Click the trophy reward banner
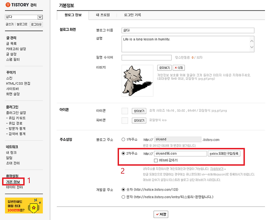The width and height of the screenshot is (271, 220). [x=24, y=205]
